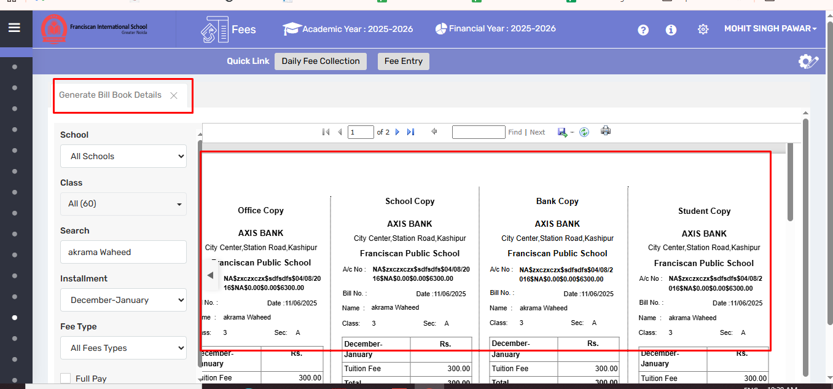Click the Find link in report toolbar
This screenshot has width=833, height=389.
pos(515,132)
